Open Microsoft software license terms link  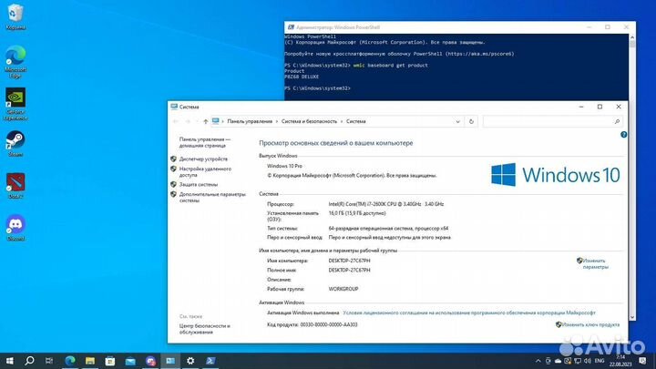coord(469,313)
